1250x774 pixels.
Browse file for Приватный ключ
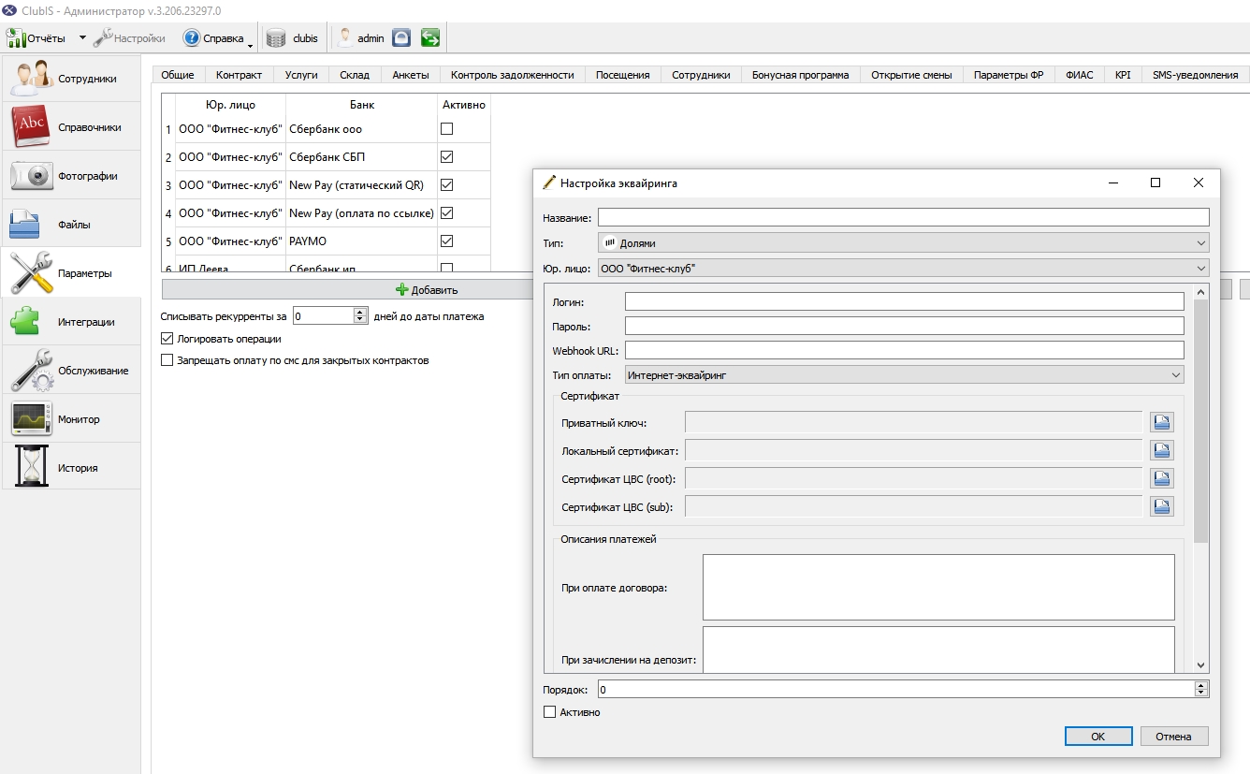tap(1162, 422)
